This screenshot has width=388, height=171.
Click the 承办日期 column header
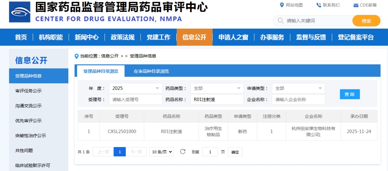click(359, 116)
